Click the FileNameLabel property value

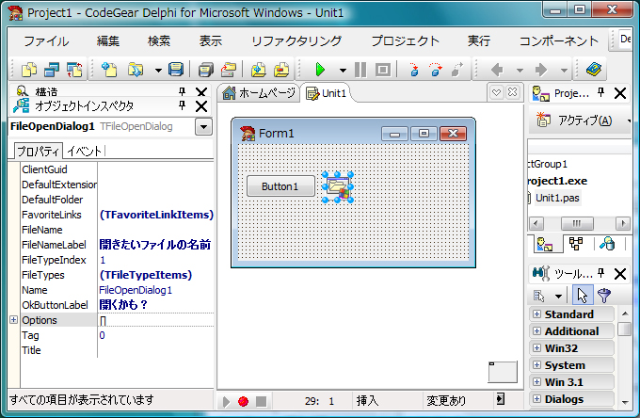pyautogui.click(x=155, y=245)
